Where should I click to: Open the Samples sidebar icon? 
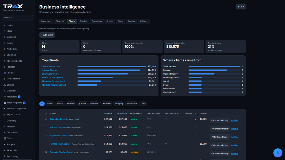tap(4, 144)
